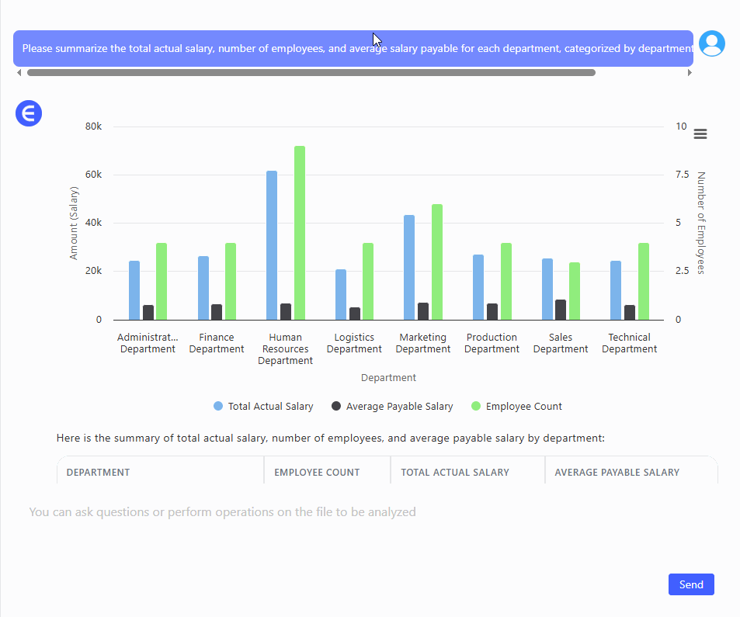Click Marketing Department blue salary bar
The image size is (740, 617).
pos(409,267)
